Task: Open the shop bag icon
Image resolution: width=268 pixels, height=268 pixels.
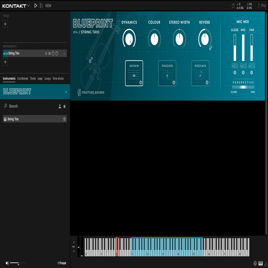Action: [233, 6]
